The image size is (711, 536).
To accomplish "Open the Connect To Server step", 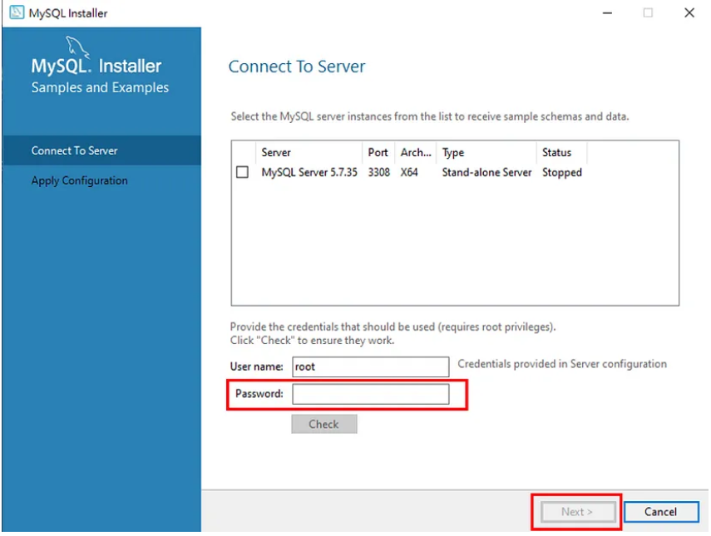I will tap(101, 150).
